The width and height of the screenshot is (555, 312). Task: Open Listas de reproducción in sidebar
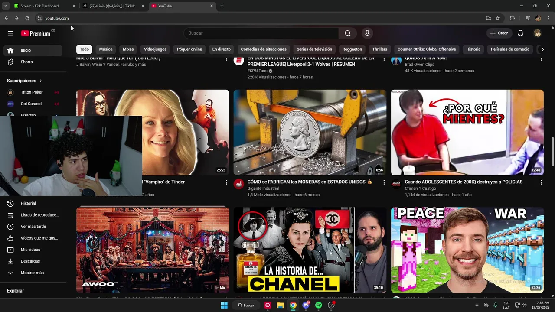coord(33,215)
